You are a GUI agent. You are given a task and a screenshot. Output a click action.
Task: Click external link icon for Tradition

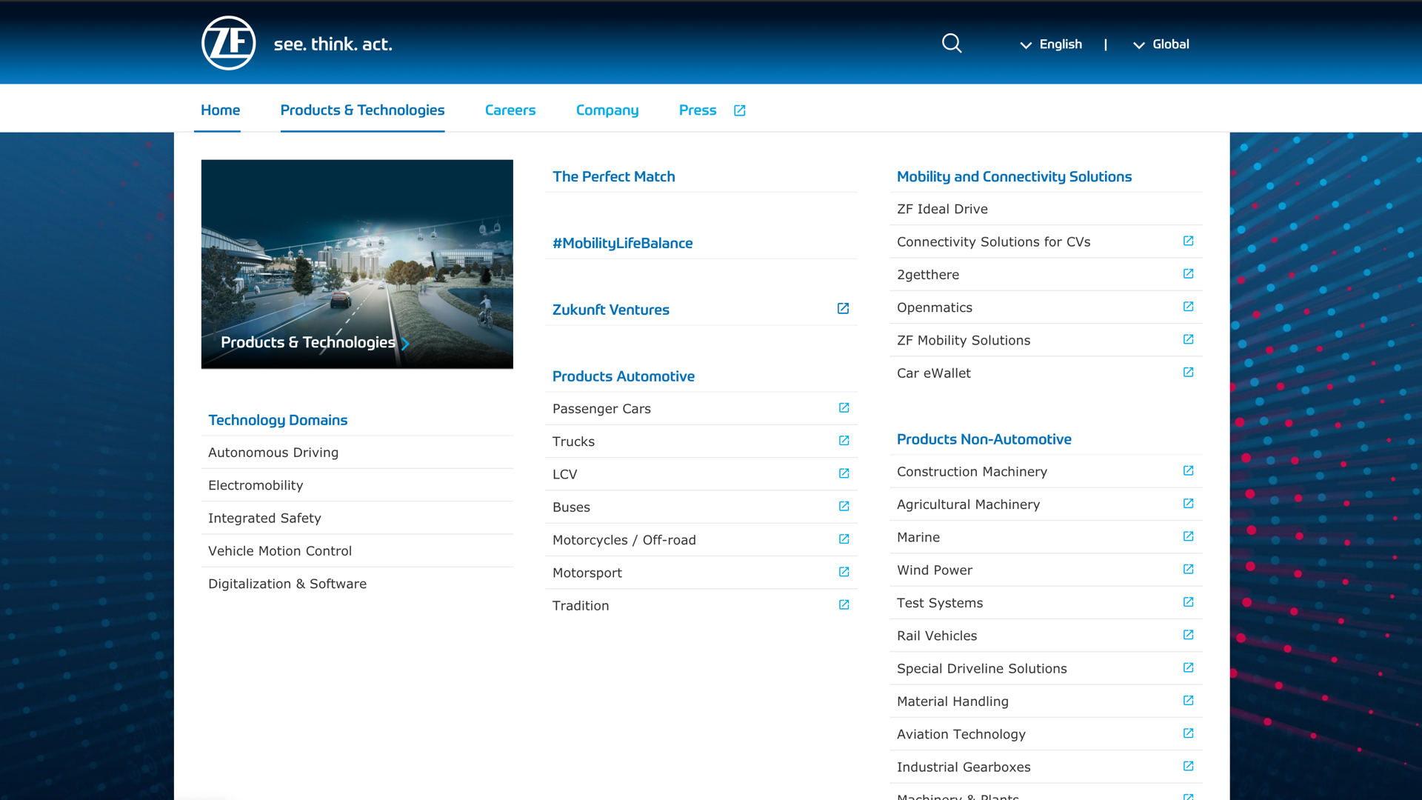point(844,605)
